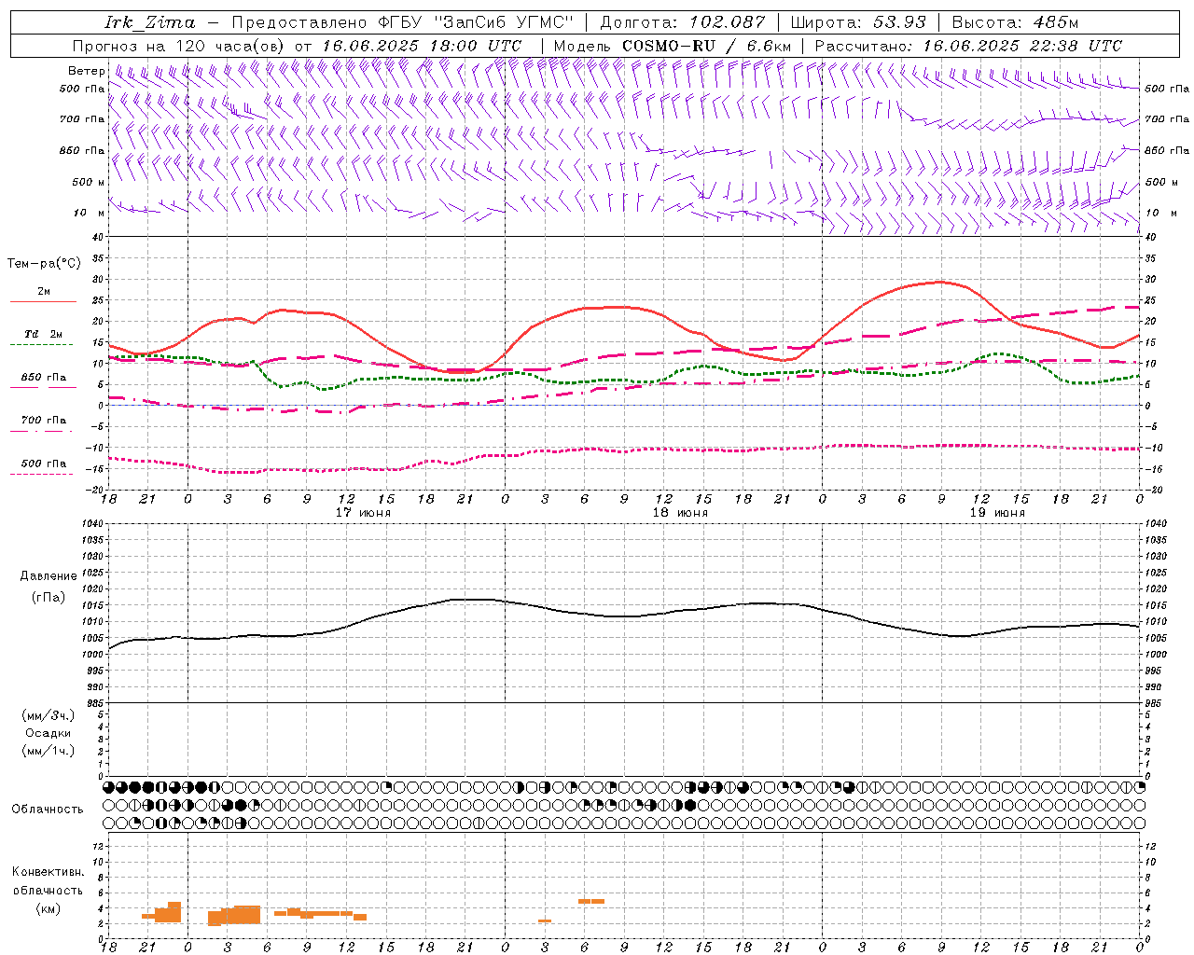Image resolution: width=1194 pixels, height=955 pixels.
Task: Click the '500 гПа' entry in the temperature legend
Action: pyautogui.click(x=44, y=463)
